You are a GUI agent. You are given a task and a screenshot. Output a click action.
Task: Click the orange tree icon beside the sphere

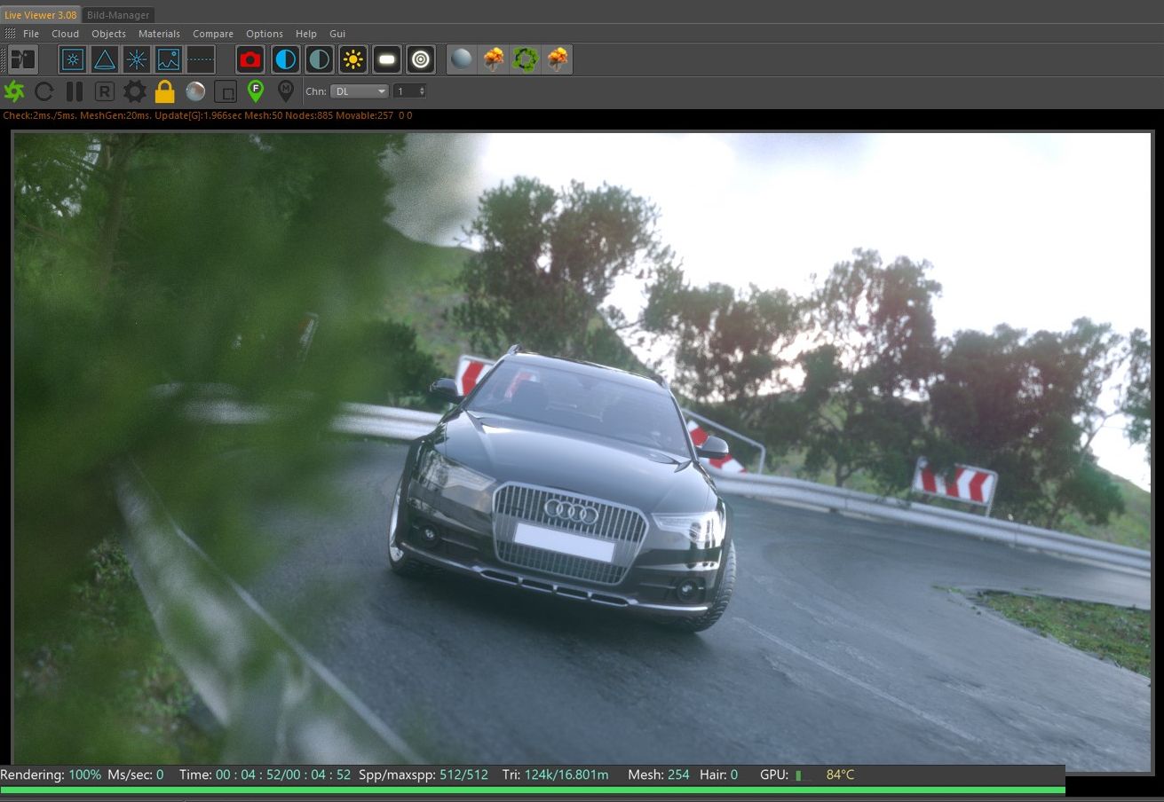coord(494,59)
